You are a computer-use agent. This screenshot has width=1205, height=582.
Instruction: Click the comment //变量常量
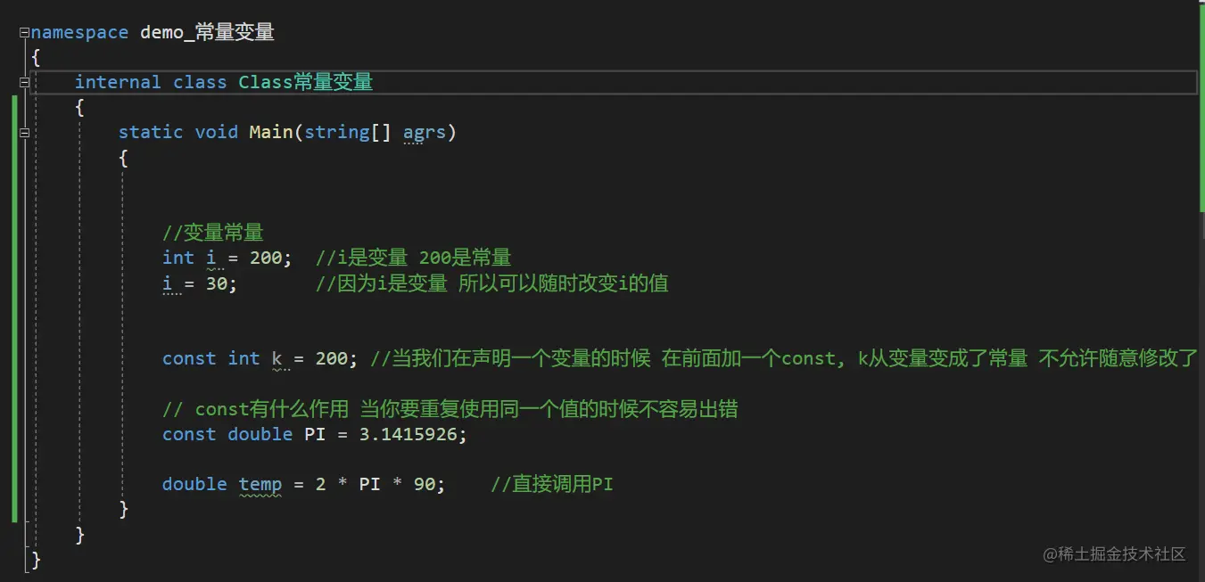213,232
